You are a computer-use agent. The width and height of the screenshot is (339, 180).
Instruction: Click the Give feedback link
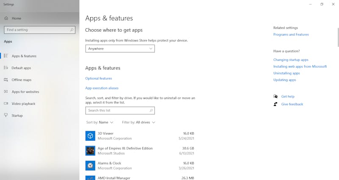(292, 104)
